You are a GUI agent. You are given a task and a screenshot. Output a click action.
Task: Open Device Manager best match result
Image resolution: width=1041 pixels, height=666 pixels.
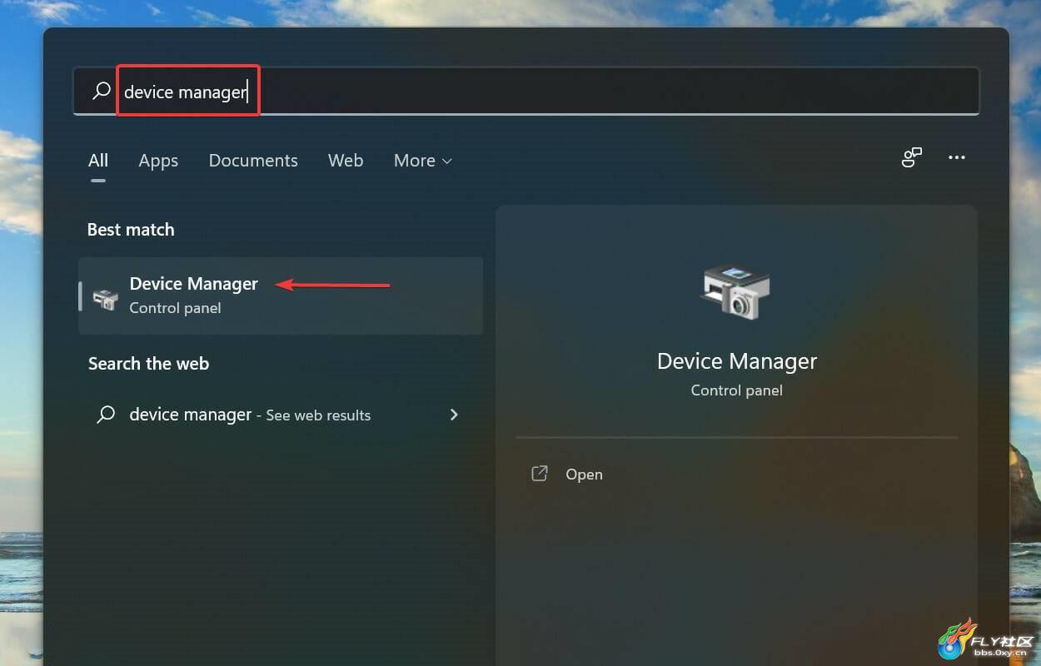(281, 296)
